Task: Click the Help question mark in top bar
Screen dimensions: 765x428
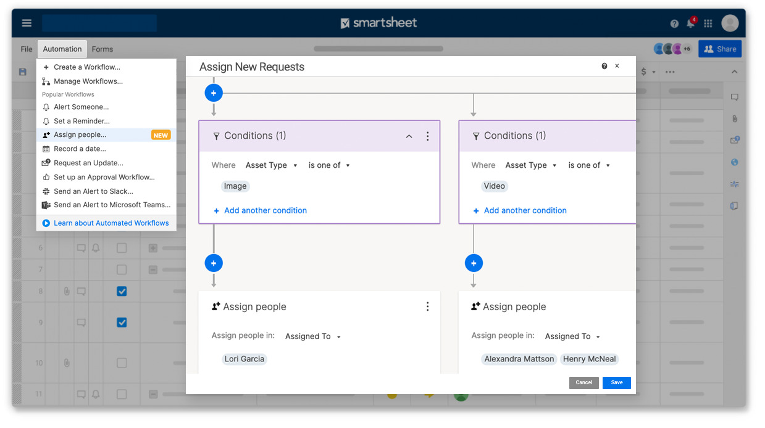Action: coord(674,23)
